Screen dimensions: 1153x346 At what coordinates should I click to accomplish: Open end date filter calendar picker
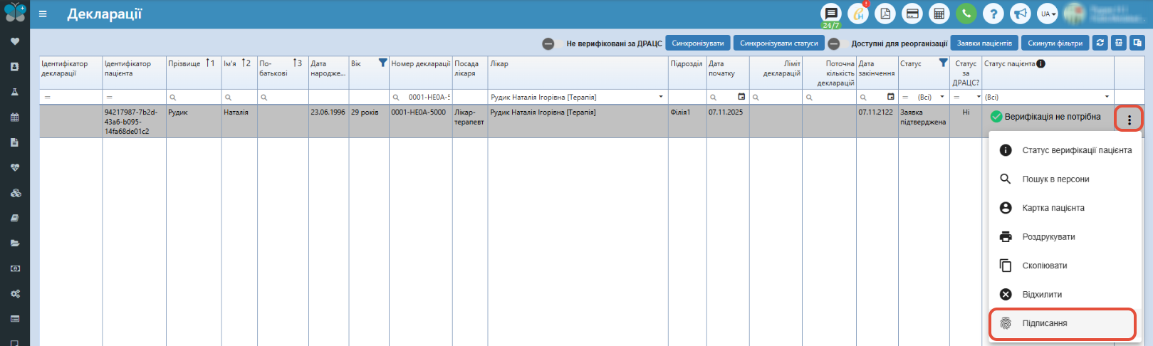[x=891, y=97]
